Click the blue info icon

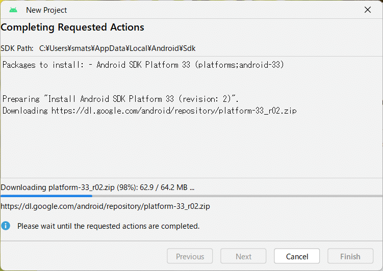point(6,226)
